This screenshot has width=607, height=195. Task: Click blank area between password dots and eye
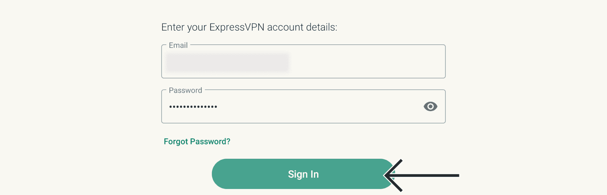[x=319, y=107]
